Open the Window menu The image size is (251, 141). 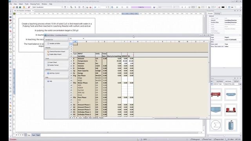[44, 4]
